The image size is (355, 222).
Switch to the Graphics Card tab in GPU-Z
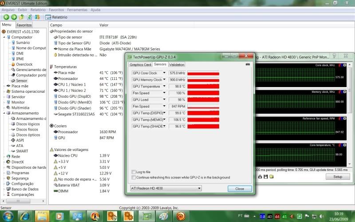pyautogui.click(x=140, y=64)
